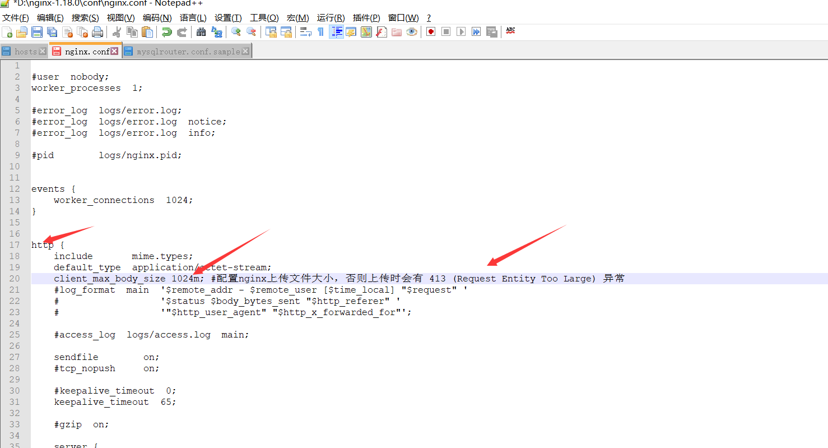Click the line number 20 in margin
The width and height of the screenshot is (828, 448).
14,279
